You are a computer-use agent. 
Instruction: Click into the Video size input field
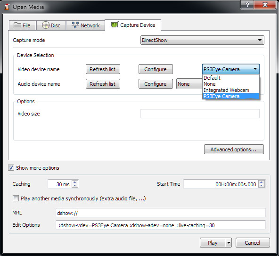pyautogui.click(x=200, y=114)
